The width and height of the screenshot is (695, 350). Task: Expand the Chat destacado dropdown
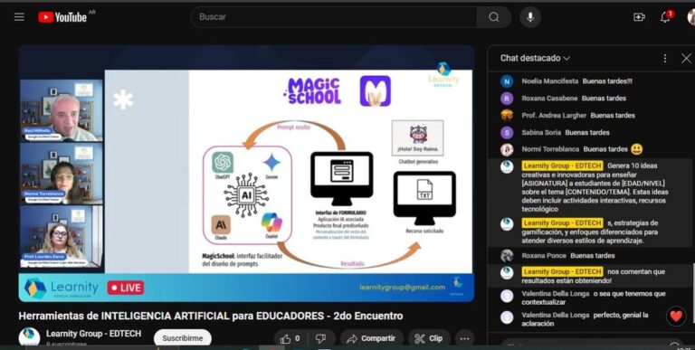tap(535, 58)
